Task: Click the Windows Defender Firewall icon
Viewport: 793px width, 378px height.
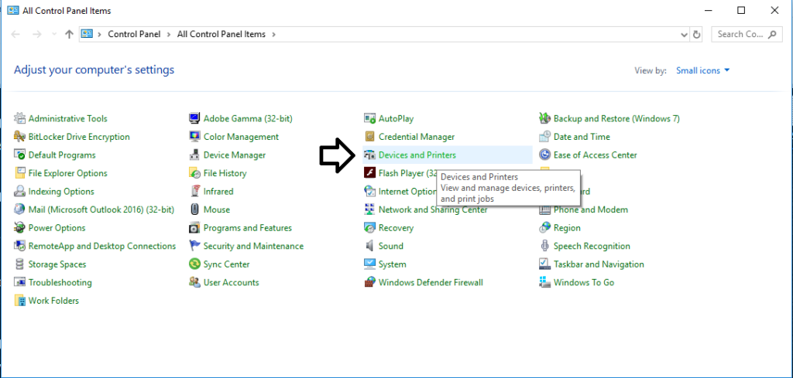Action: click(x=369, y=282)
